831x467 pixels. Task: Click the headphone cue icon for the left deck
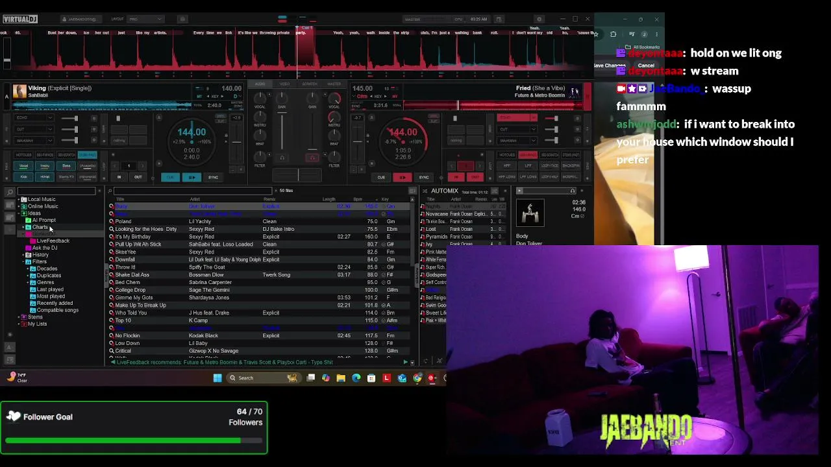pyautogui.click(x=282, y=158)
